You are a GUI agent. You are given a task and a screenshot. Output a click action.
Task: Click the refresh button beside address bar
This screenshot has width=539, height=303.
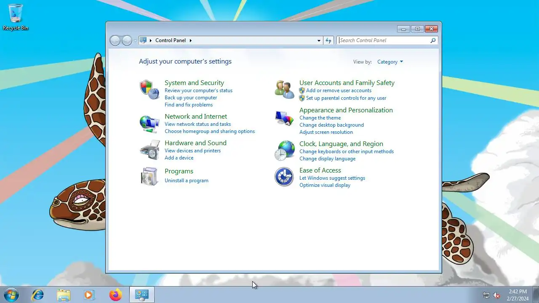[329, 40]
